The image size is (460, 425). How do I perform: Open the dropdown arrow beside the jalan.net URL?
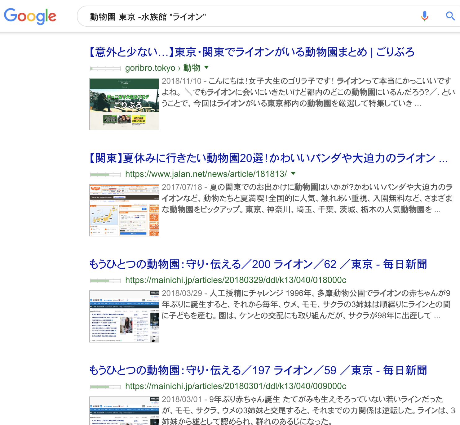pos(293,174)
